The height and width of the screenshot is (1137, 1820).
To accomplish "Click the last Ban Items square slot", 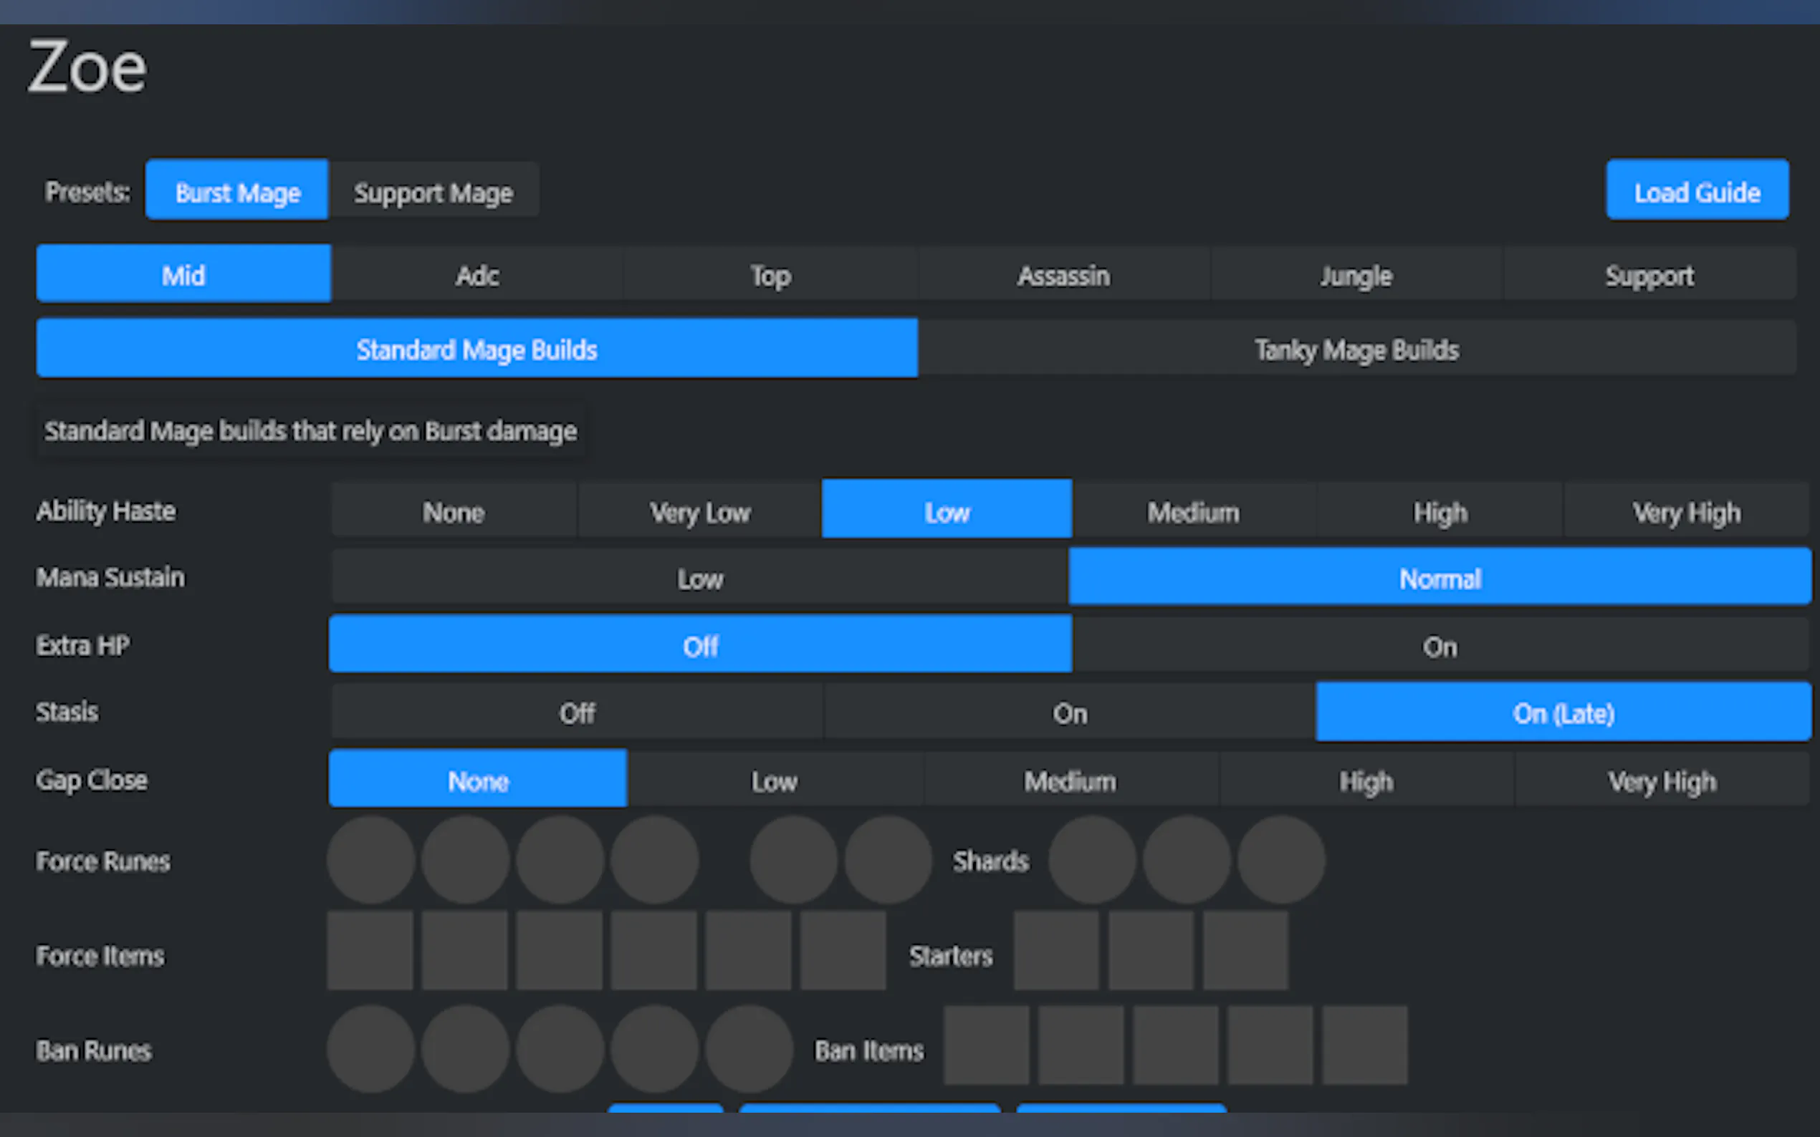I will coord(1364,1046).
